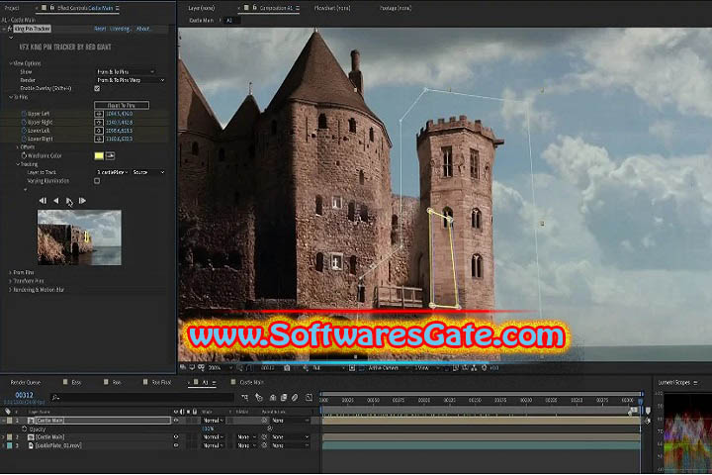Click the Reset link for King Pin Tracker

100,29
